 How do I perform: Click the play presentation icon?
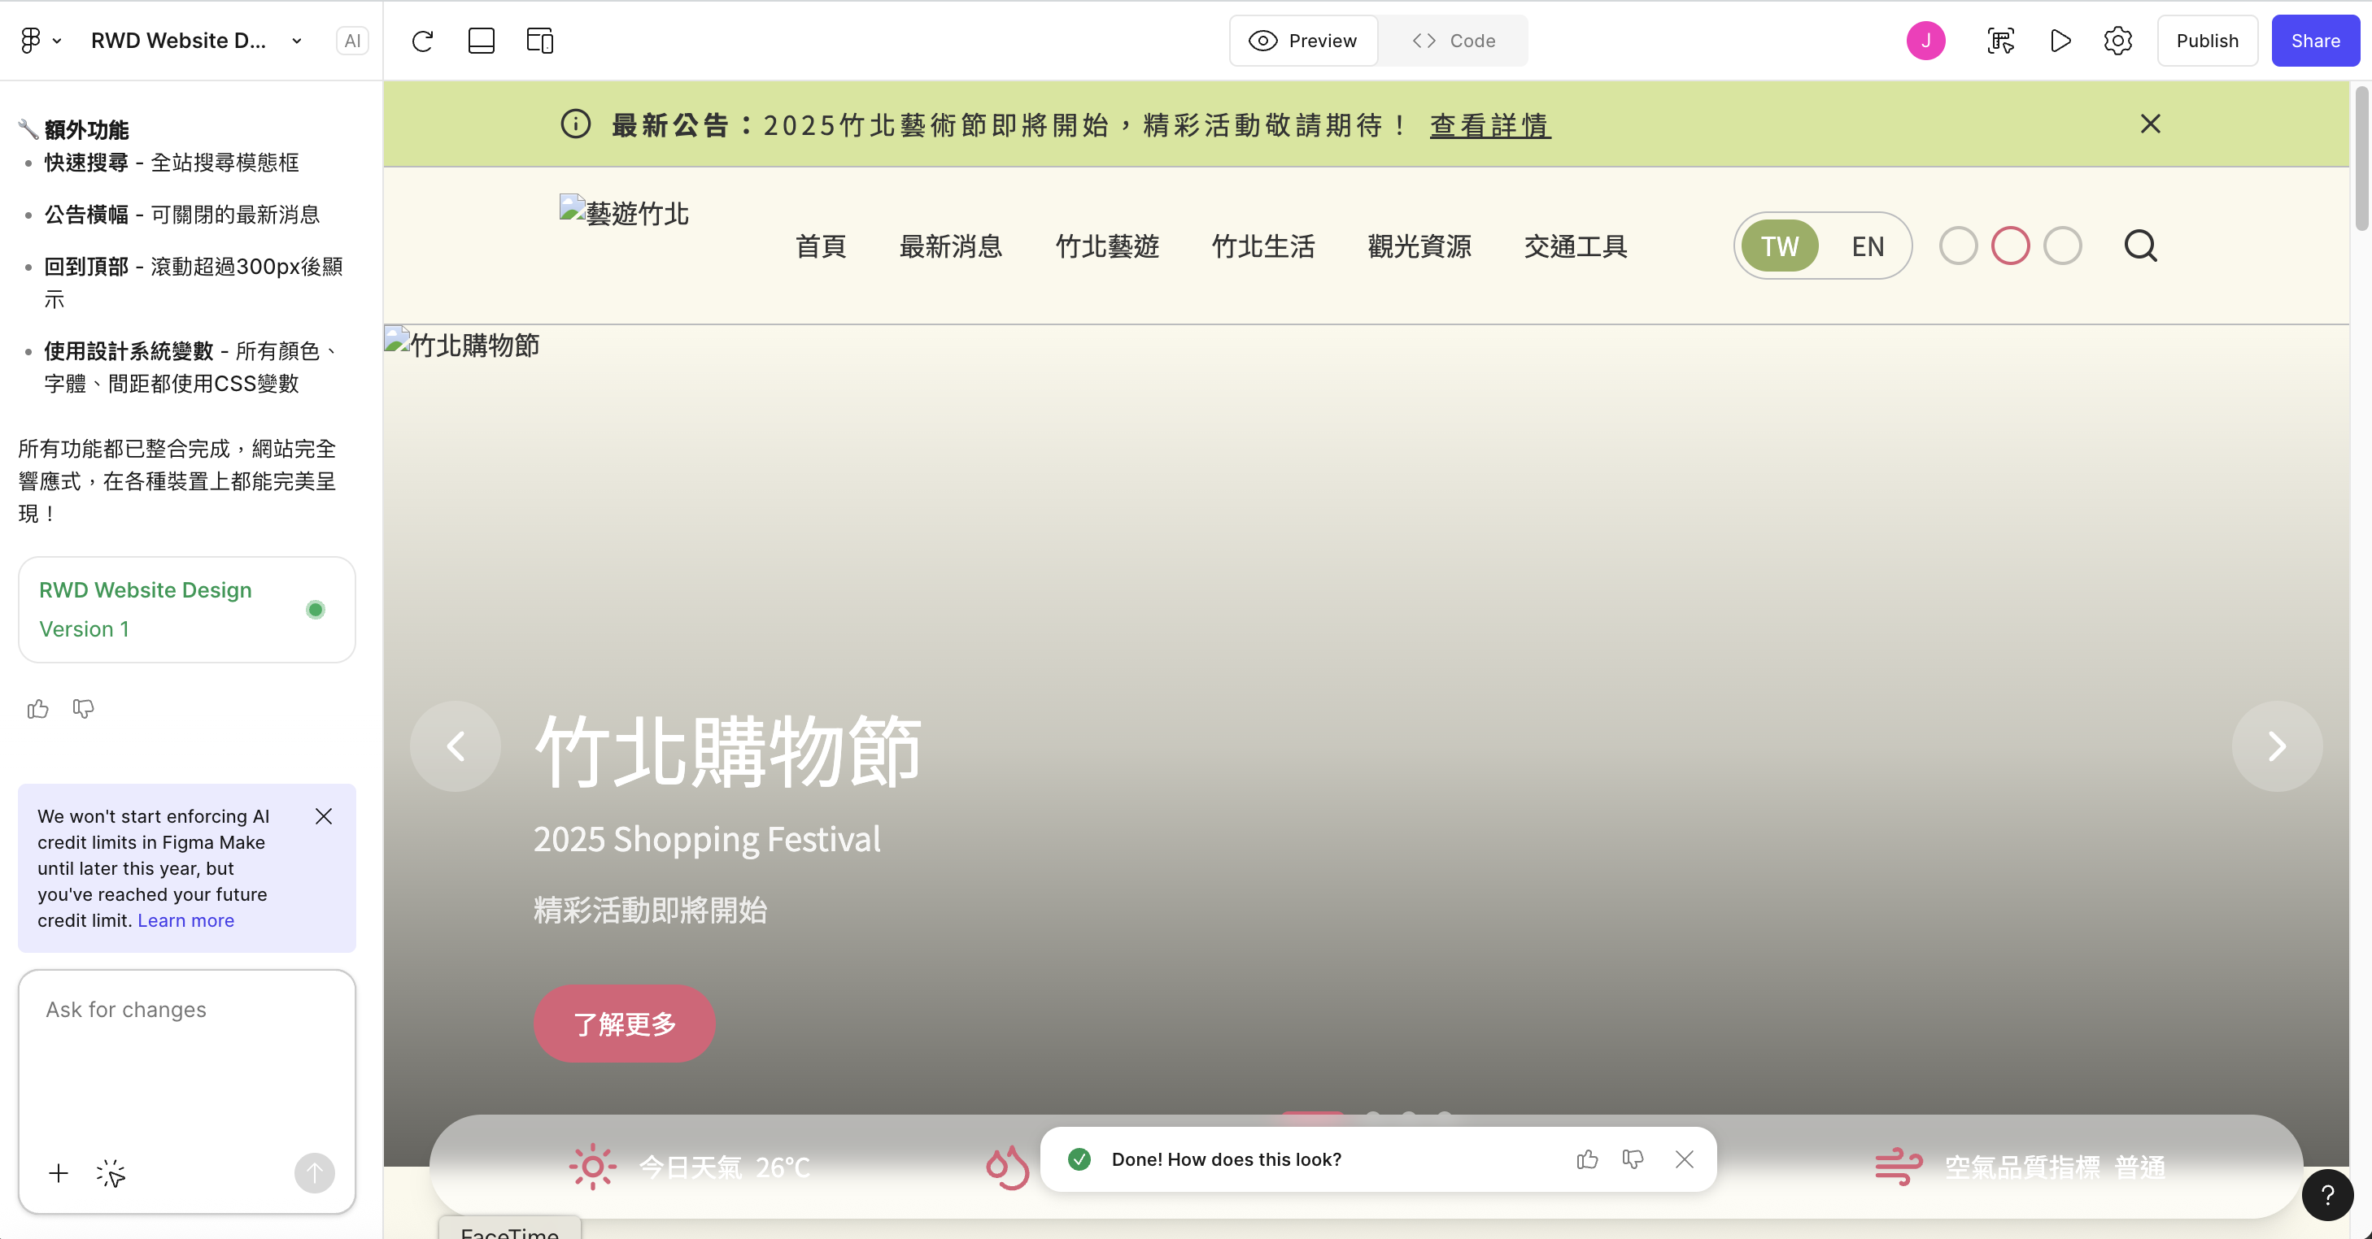(2060, 41)
